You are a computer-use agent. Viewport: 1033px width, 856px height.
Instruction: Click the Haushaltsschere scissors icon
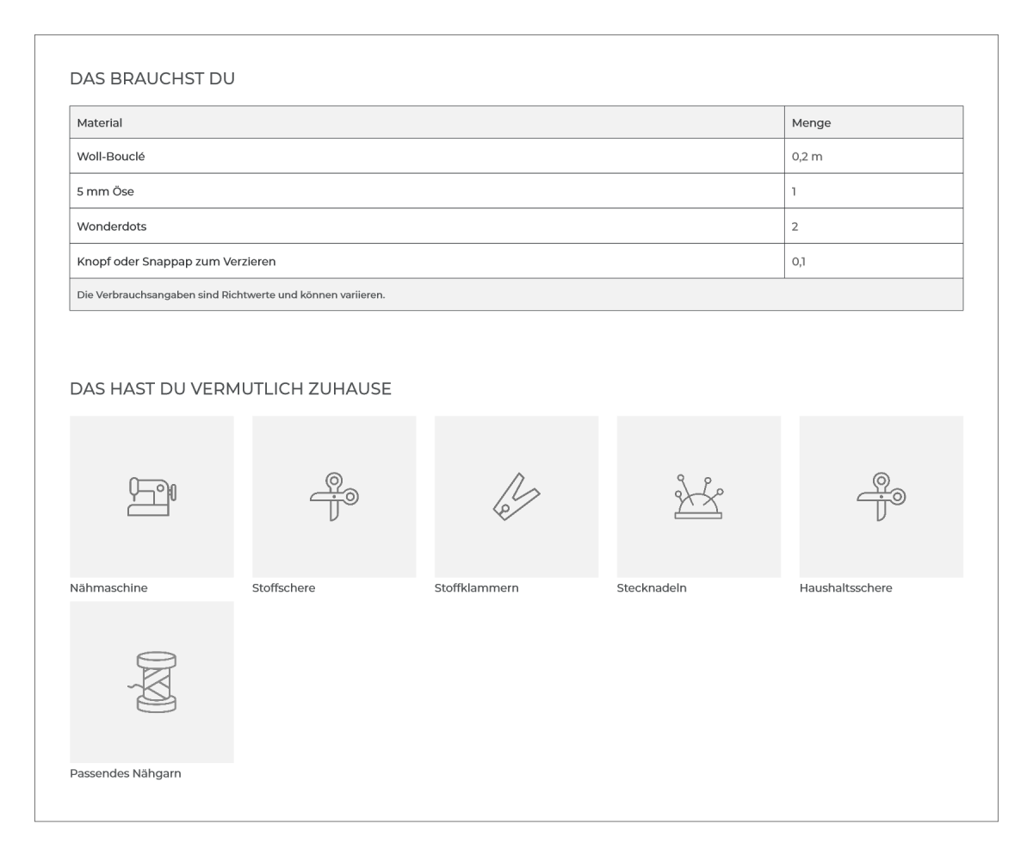(881, 497)
